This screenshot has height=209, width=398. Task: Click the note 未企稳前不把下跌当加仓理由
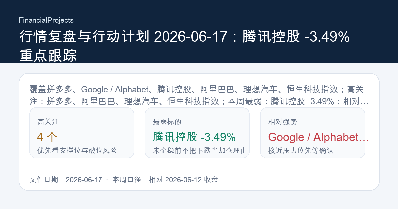click(200, 151)
